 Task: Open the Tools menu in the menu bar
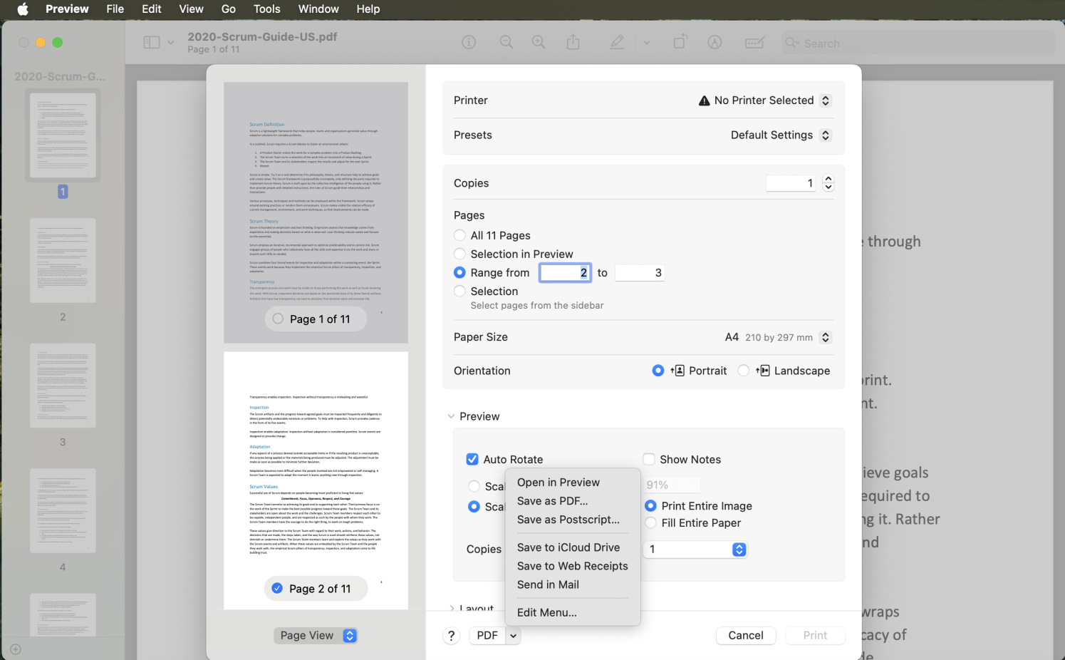(x=266, y=9)
